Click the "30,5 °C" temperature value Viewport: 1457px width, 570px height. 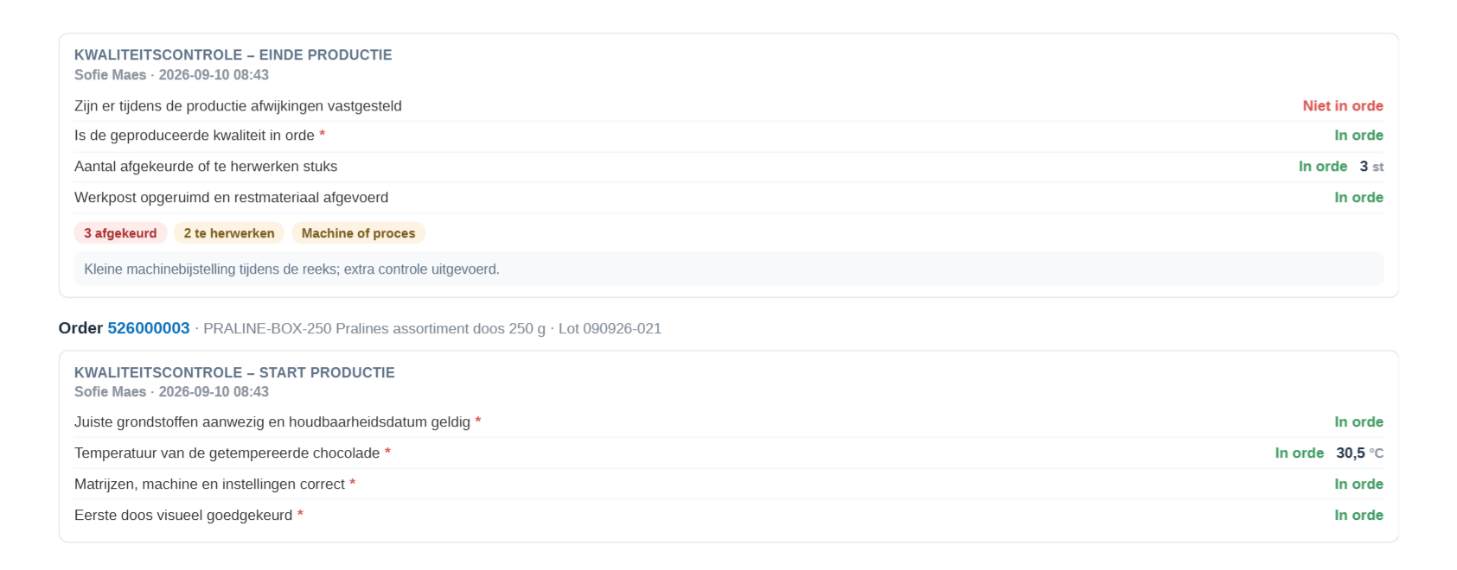pyautogui.click(x=1359, y=453)
